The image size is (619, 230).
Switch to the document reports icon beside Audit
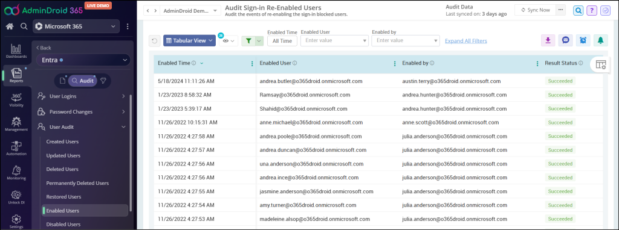click(x=62, y=81)
